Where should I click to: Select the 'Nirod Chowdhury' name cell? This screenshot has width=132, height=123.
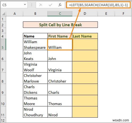click(x=35, y=112)
